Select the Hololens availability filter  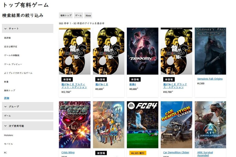(x=9, y=135)
